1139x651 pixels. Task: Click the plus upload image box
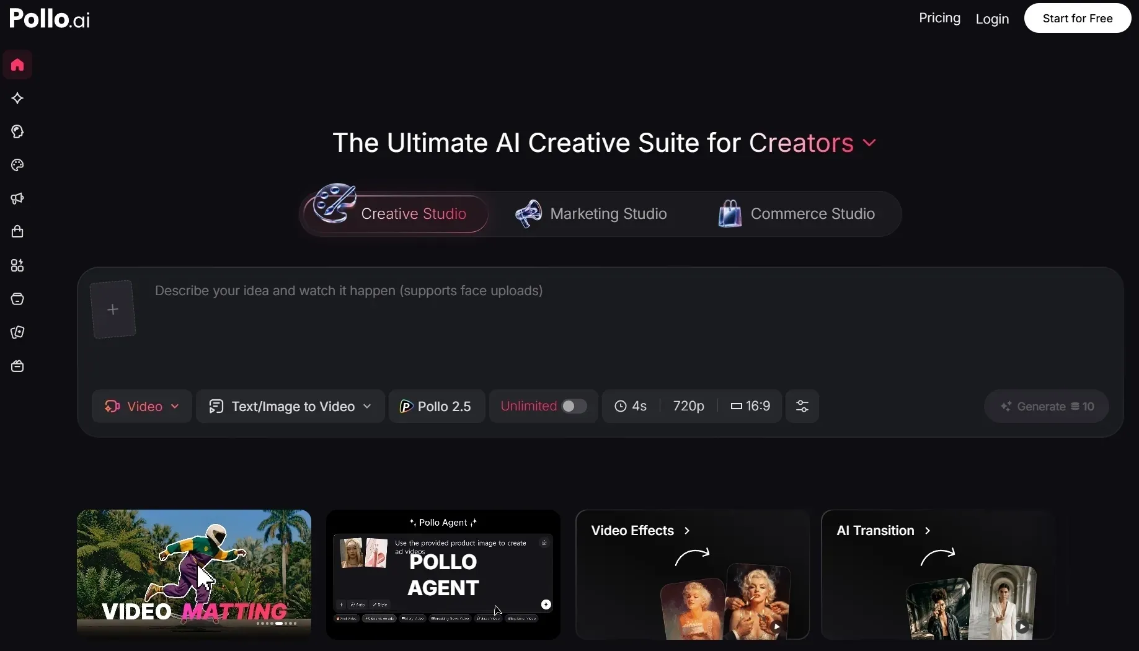tap(113, 309)
